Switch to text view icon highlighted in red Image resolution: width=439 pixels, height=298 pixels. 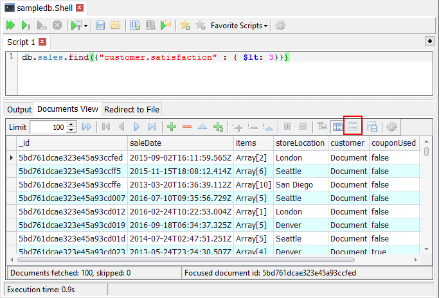(x=353, y=127)
